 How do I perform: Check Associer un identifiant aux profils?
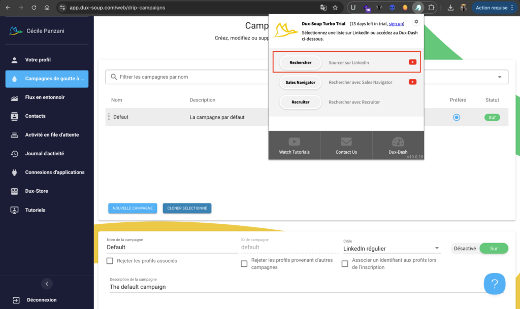pyautogui.click(x=345, y=264)
